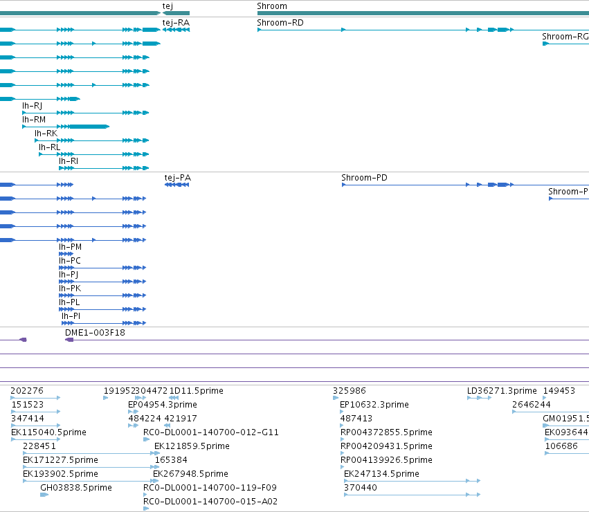Select EST EP10632.3prime
This screenshot has width=589, height=512.
click(374, 405)
